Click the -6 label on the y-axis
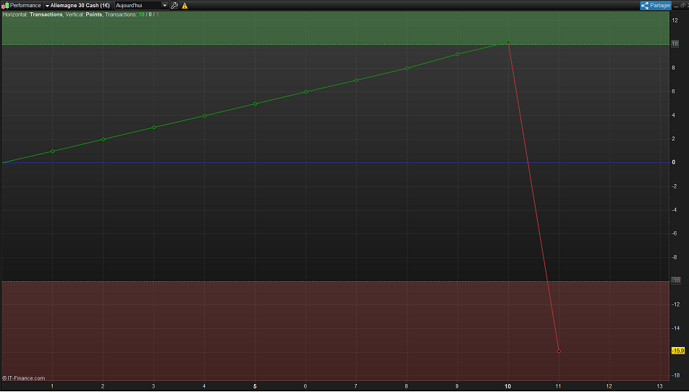Viewport: 689px width, 392px height. click(x=674, y=233)
